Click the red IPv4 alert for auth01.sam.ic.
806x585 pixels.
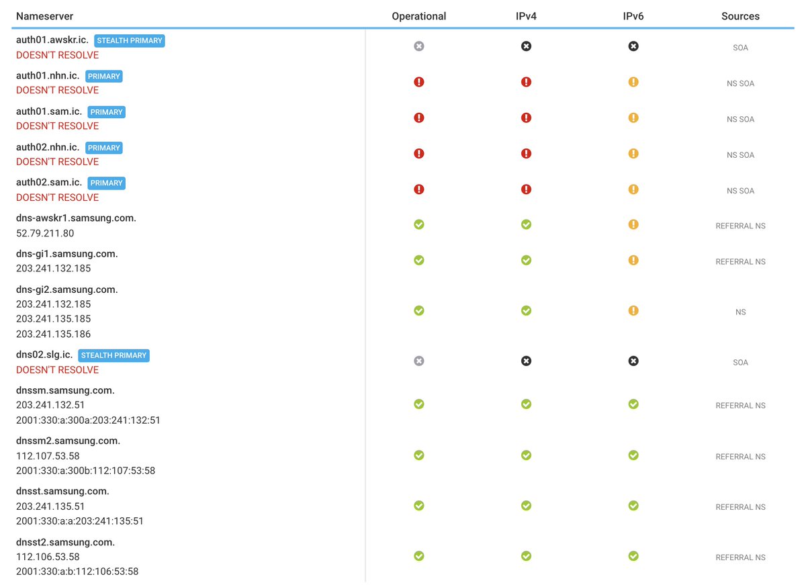click(x=526, y=118)
